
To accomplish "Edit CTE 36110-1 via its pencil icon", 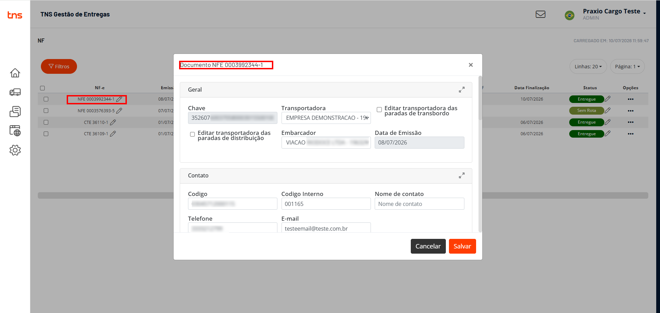I will pos(113,122).
